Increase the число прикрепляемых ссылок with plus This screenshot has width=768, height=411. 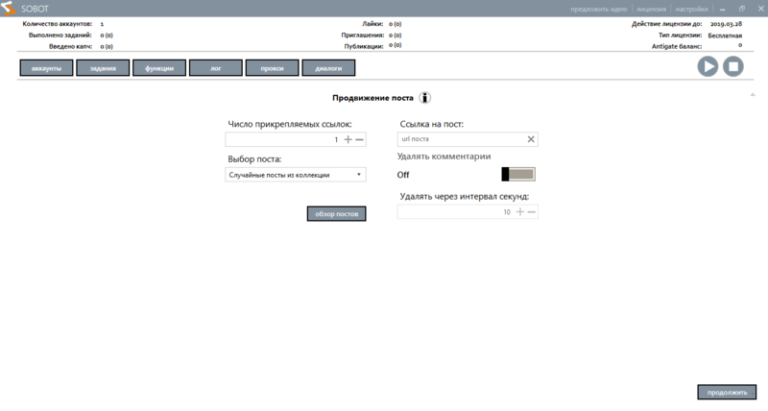click(348, 140)
